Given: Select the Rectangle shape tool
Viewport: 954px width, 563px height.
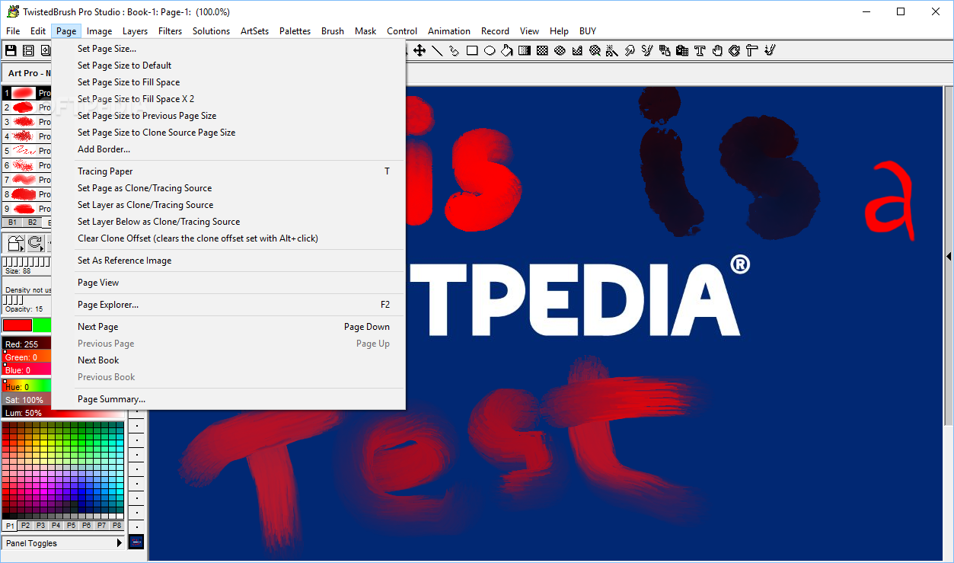Looking at the screenshot, I should click(472, 50).
